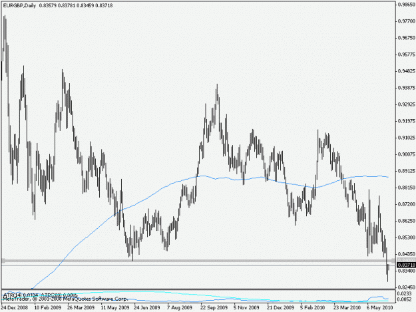
Task: Select the thin gray horizontal line at current price
Action: [198, 265]
